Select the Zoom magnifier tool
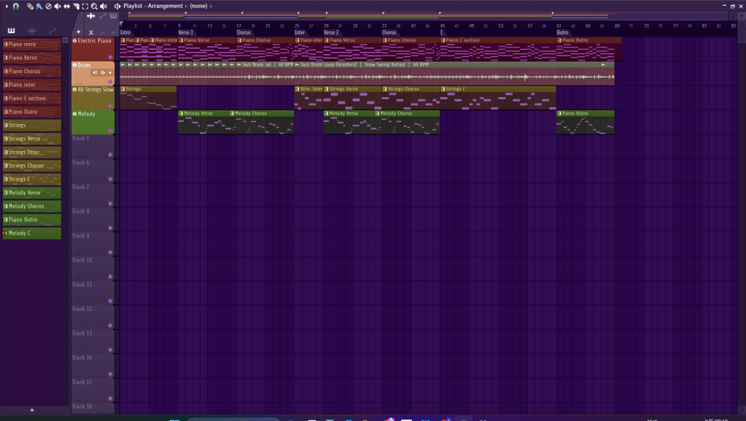Image resolution: width=746 pixels, height=421 pixels. point(94,6)
